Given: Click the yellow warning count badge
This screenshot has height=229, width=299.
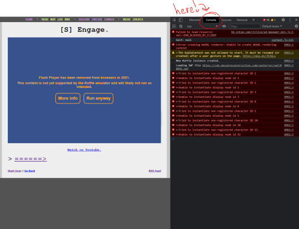Looking at the screenshot, I should [274, 20].
